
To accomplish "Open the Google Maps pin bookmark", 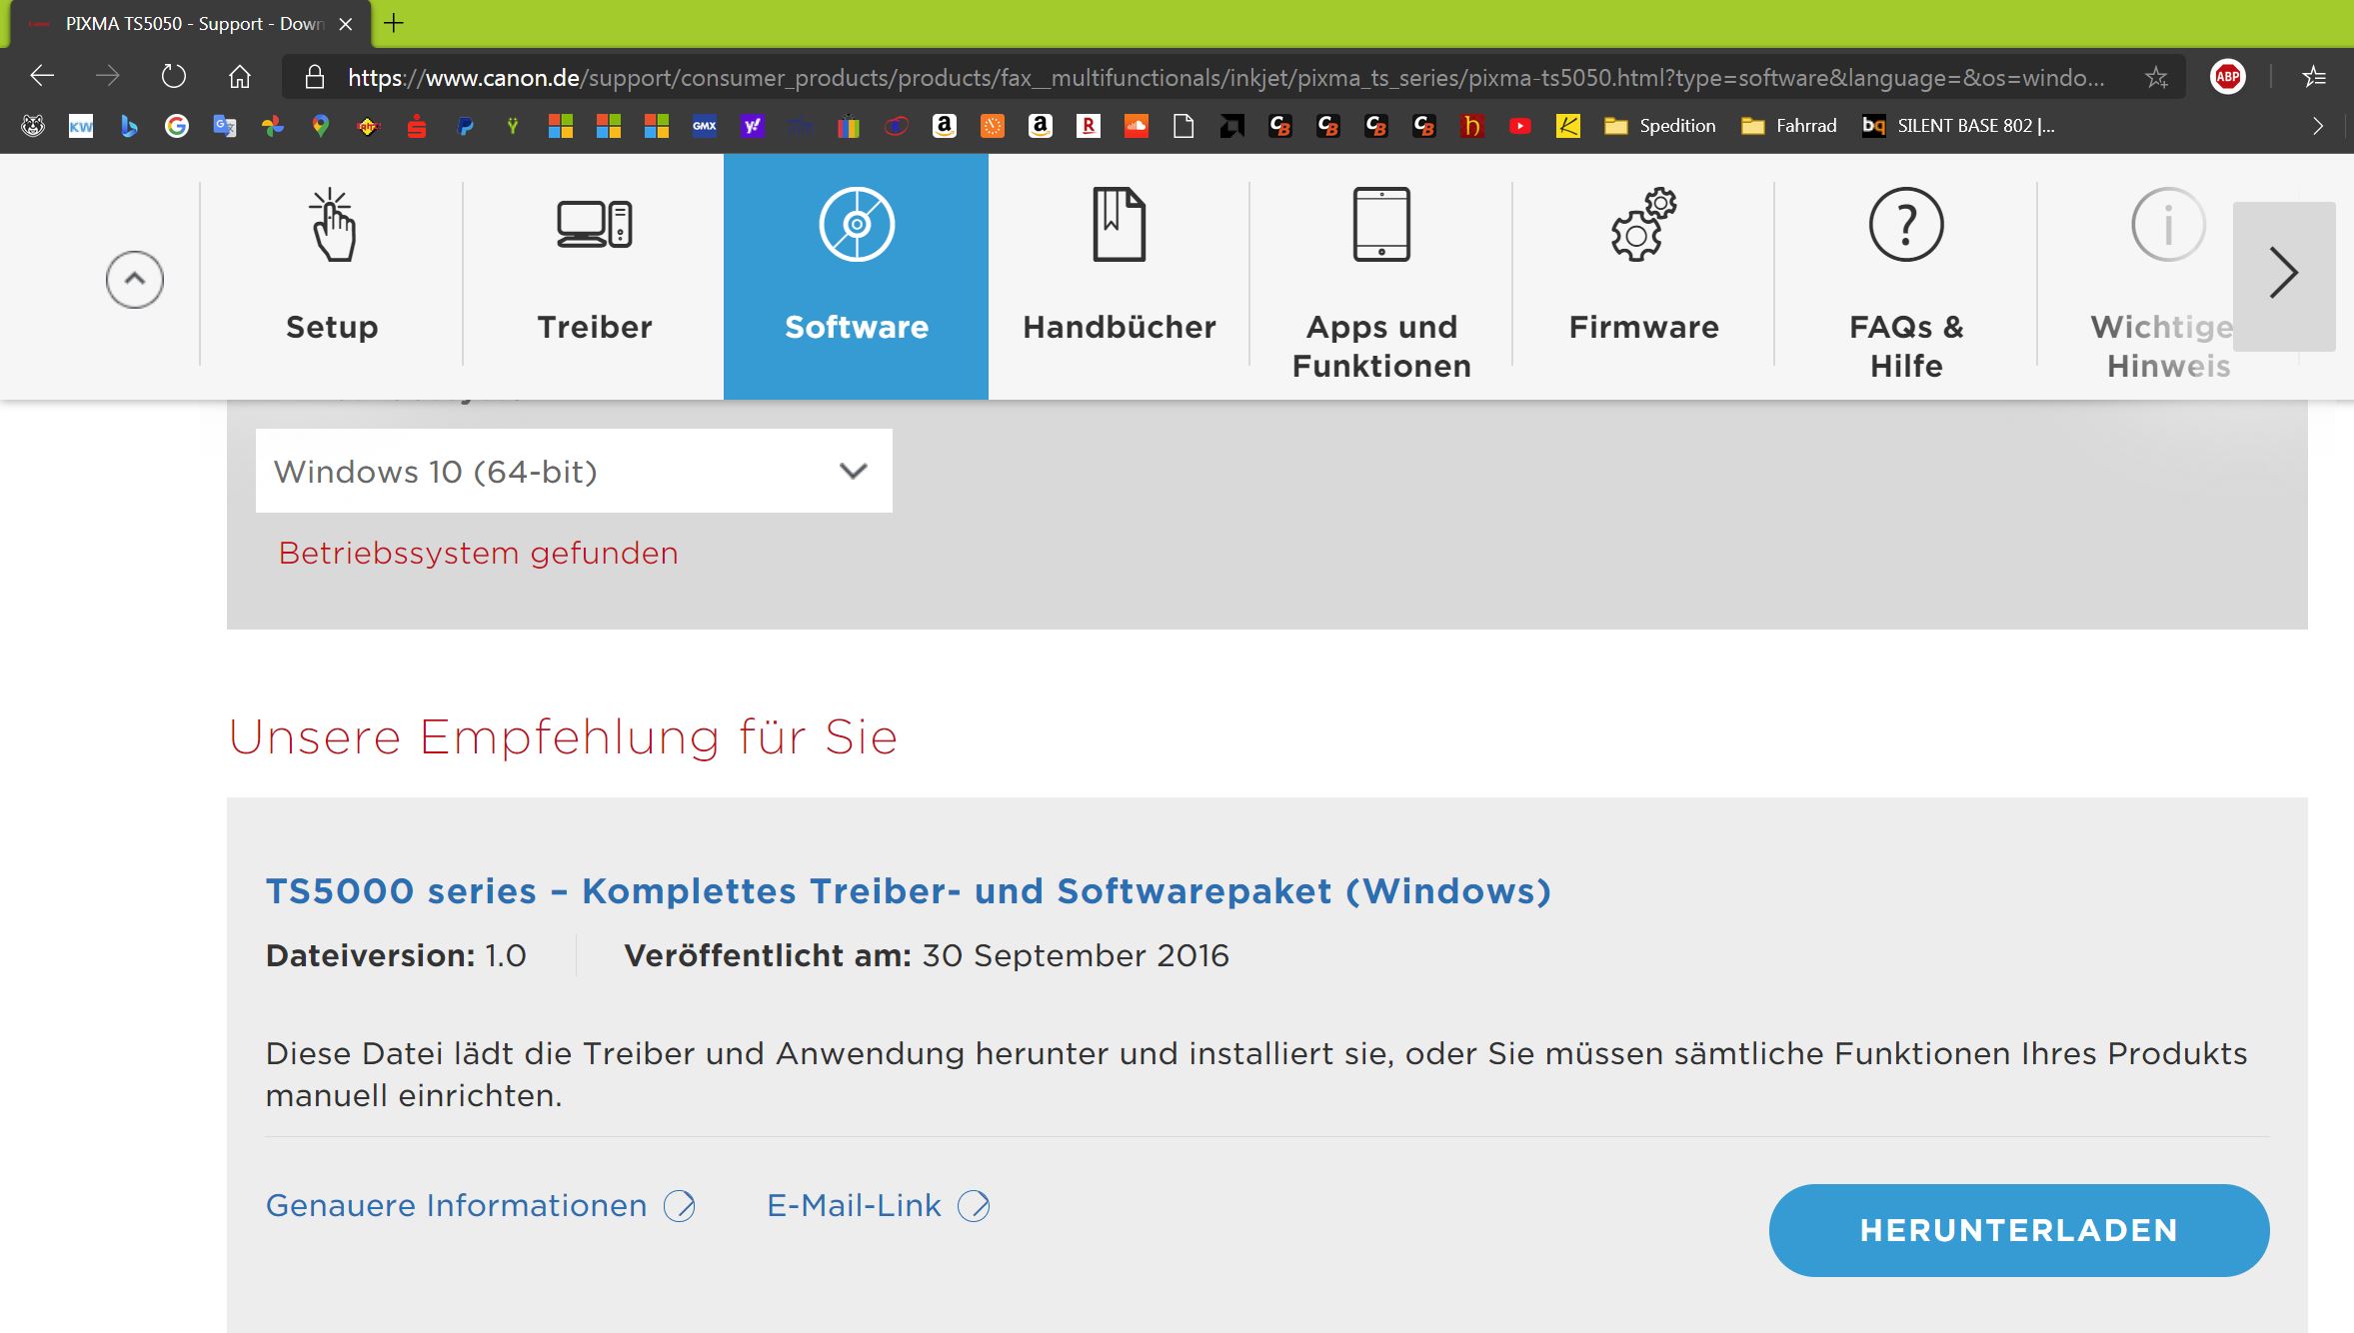I will pyautogui.click(x=321, y=126).
